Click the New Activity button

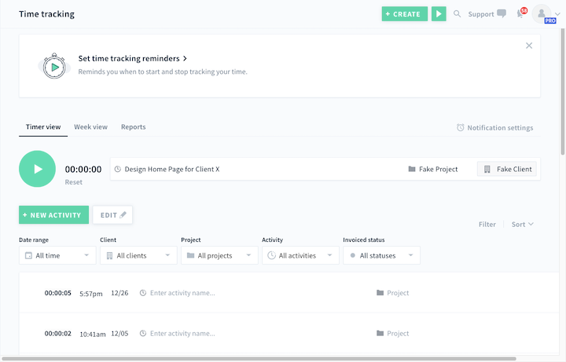click(x=53, y=214)
